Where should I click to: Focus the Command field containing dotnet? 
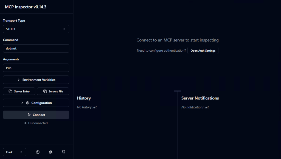pyautogui.click(x=36, y=48)
